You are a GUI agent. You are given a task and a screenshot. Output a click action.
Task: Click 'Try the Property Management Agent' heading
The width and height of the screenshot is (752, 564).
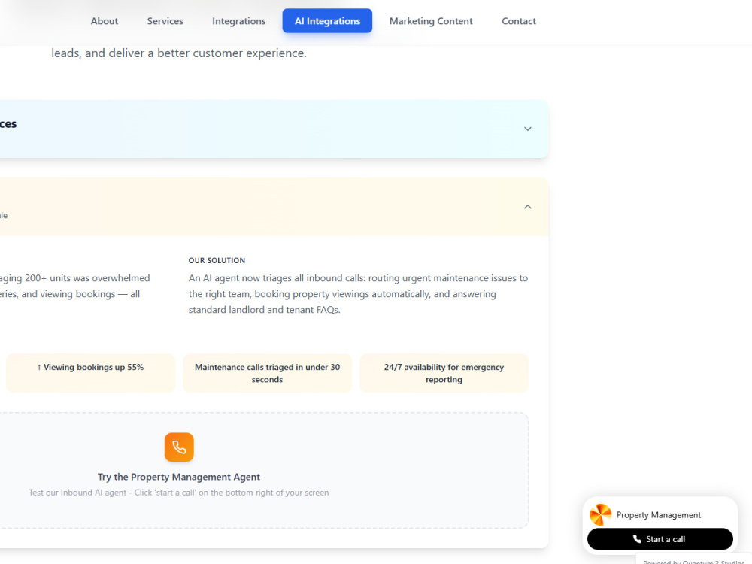click(179, 477)
